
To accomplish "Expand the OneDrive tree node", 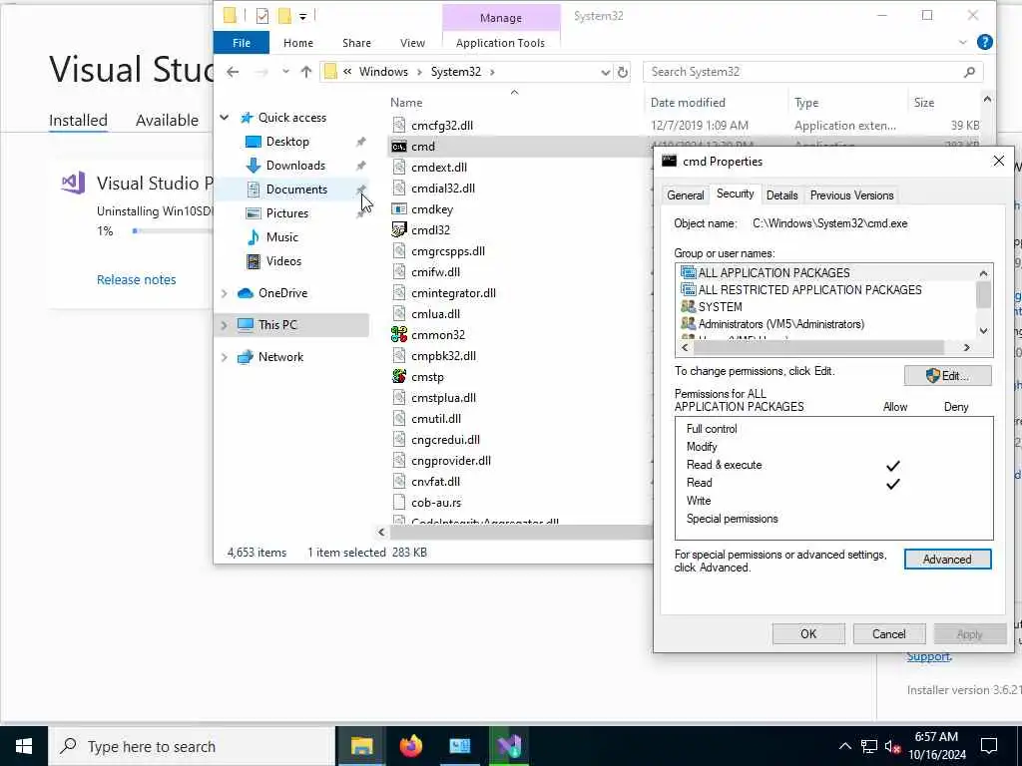I will coord(225,293).
